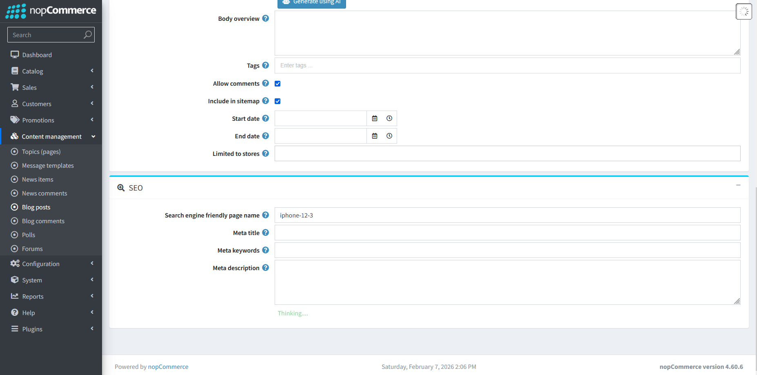Select News items from the sidebar
Viewport: 757px width, 375px height.
[x=38, y=179]
